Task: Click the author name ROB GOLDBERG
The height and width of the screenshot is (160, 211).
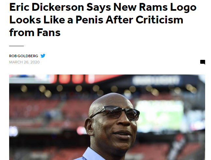Action: click(24, 56)
